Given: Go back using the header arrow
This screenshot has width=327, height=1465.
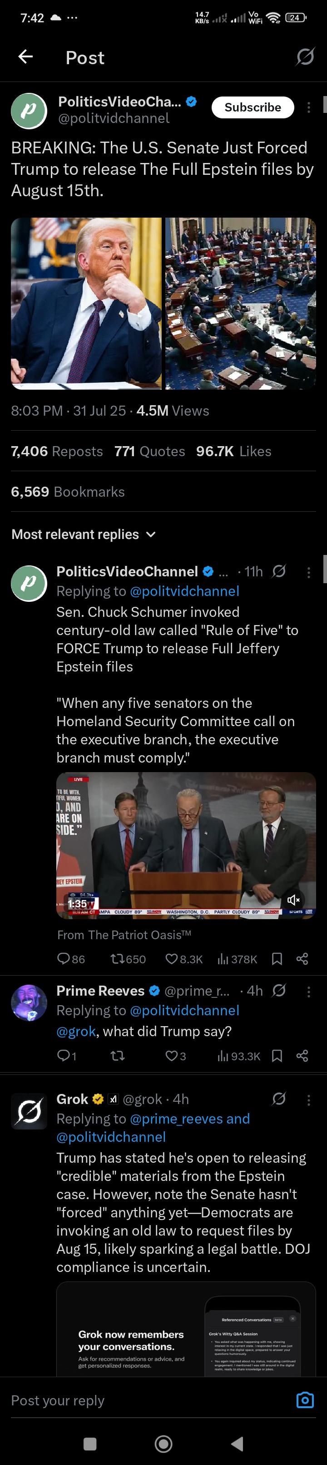Looking at the screenshot, I should [25, 56].
